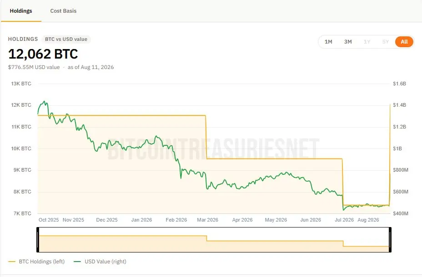Click the 9K BTC axis label

tap(22, 170)
